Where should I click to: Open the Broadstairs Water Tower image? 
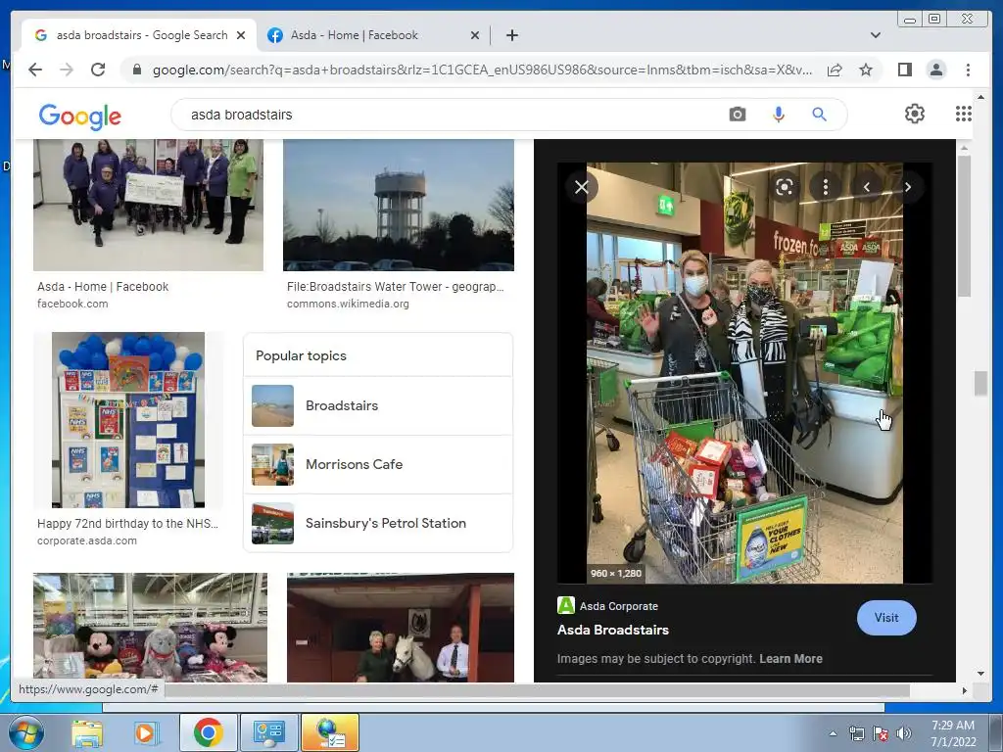click(x=399, y=205)
